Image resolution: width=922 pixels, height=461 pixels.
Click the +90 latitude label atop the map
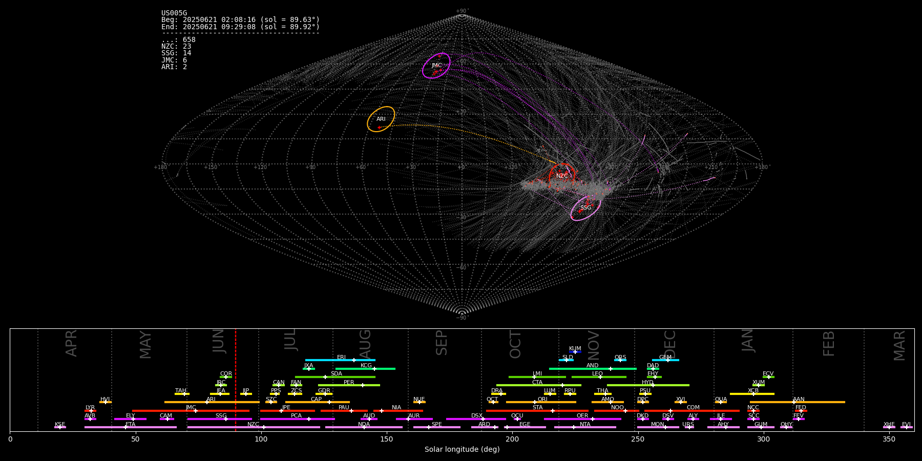(462, 11)
